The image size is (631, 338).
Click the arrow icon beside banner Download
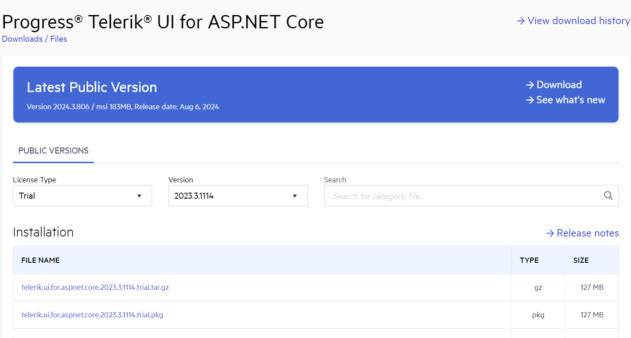coord(530,85)
